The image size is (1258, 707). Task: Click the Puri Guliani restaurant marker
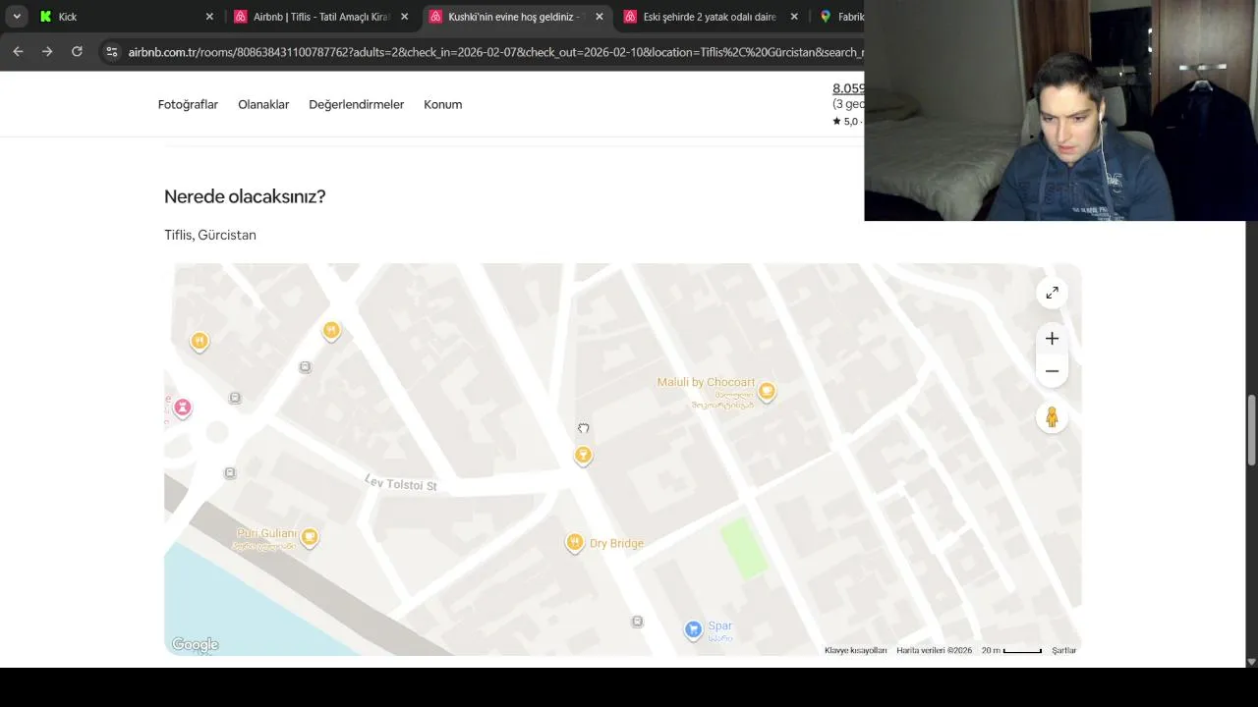pos(310,537)
